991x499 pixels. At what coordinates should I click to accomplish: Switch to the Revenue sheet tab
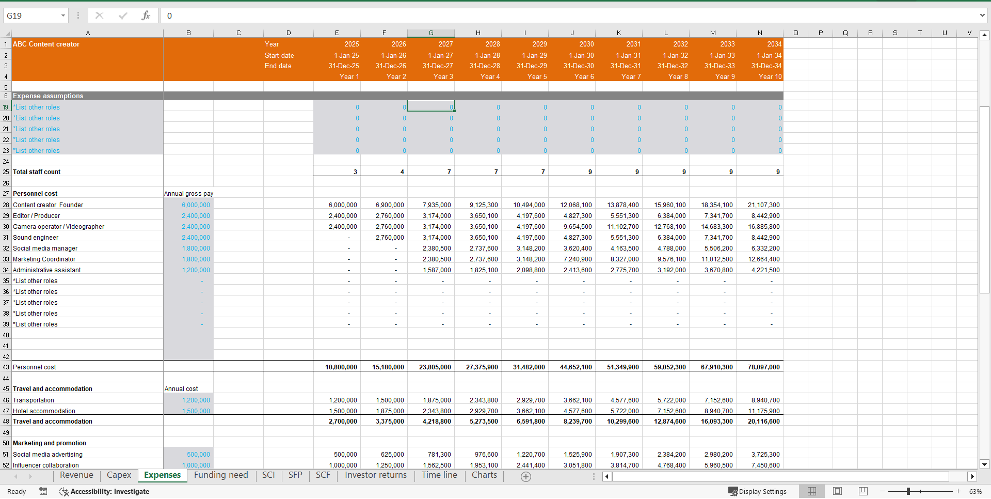coord(76,475)
